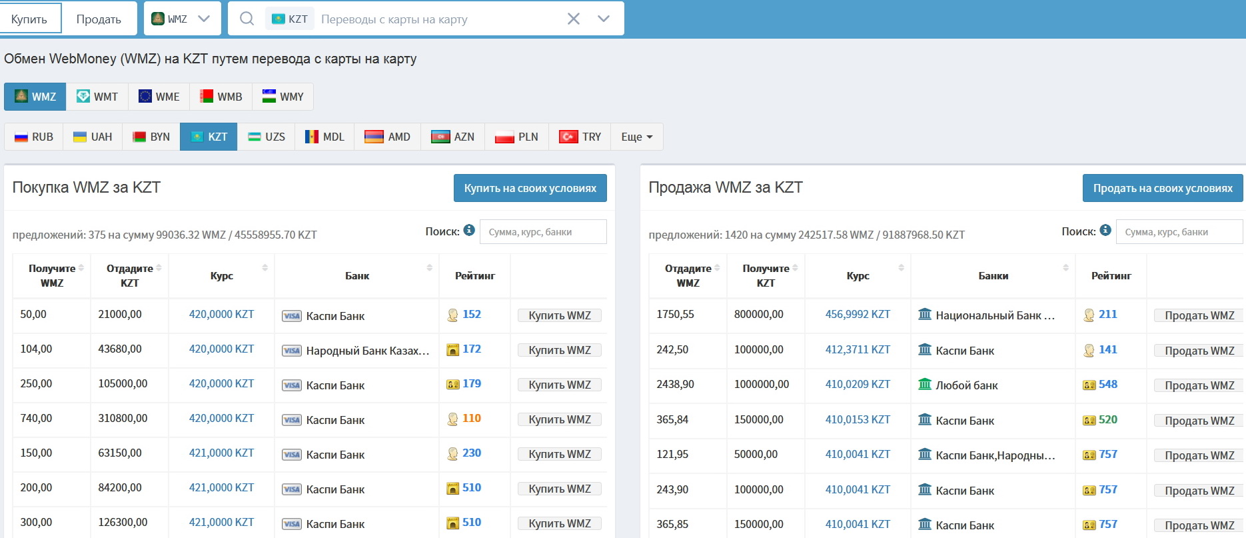Click Продать WMZ for 1750,55 row
Screen dimensions: 1246x538
(x=1199, y=315)
